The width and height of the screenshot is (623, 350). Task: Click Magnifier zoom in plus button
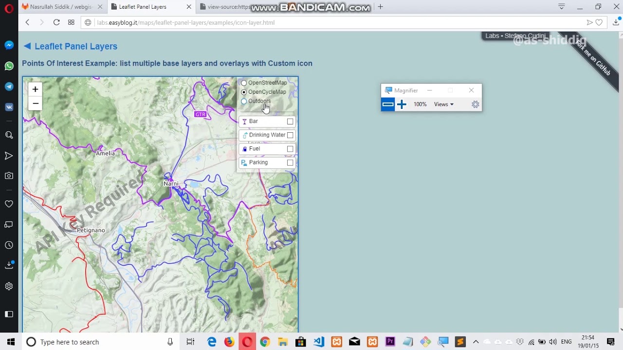(402, 104)
